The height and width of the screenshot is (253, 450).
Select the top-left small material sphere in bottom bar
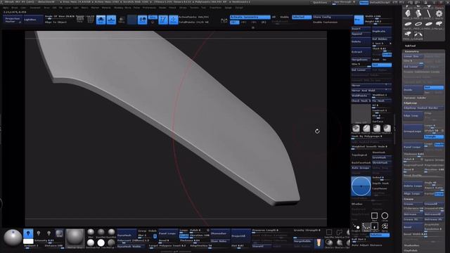[x=91, y=232]
